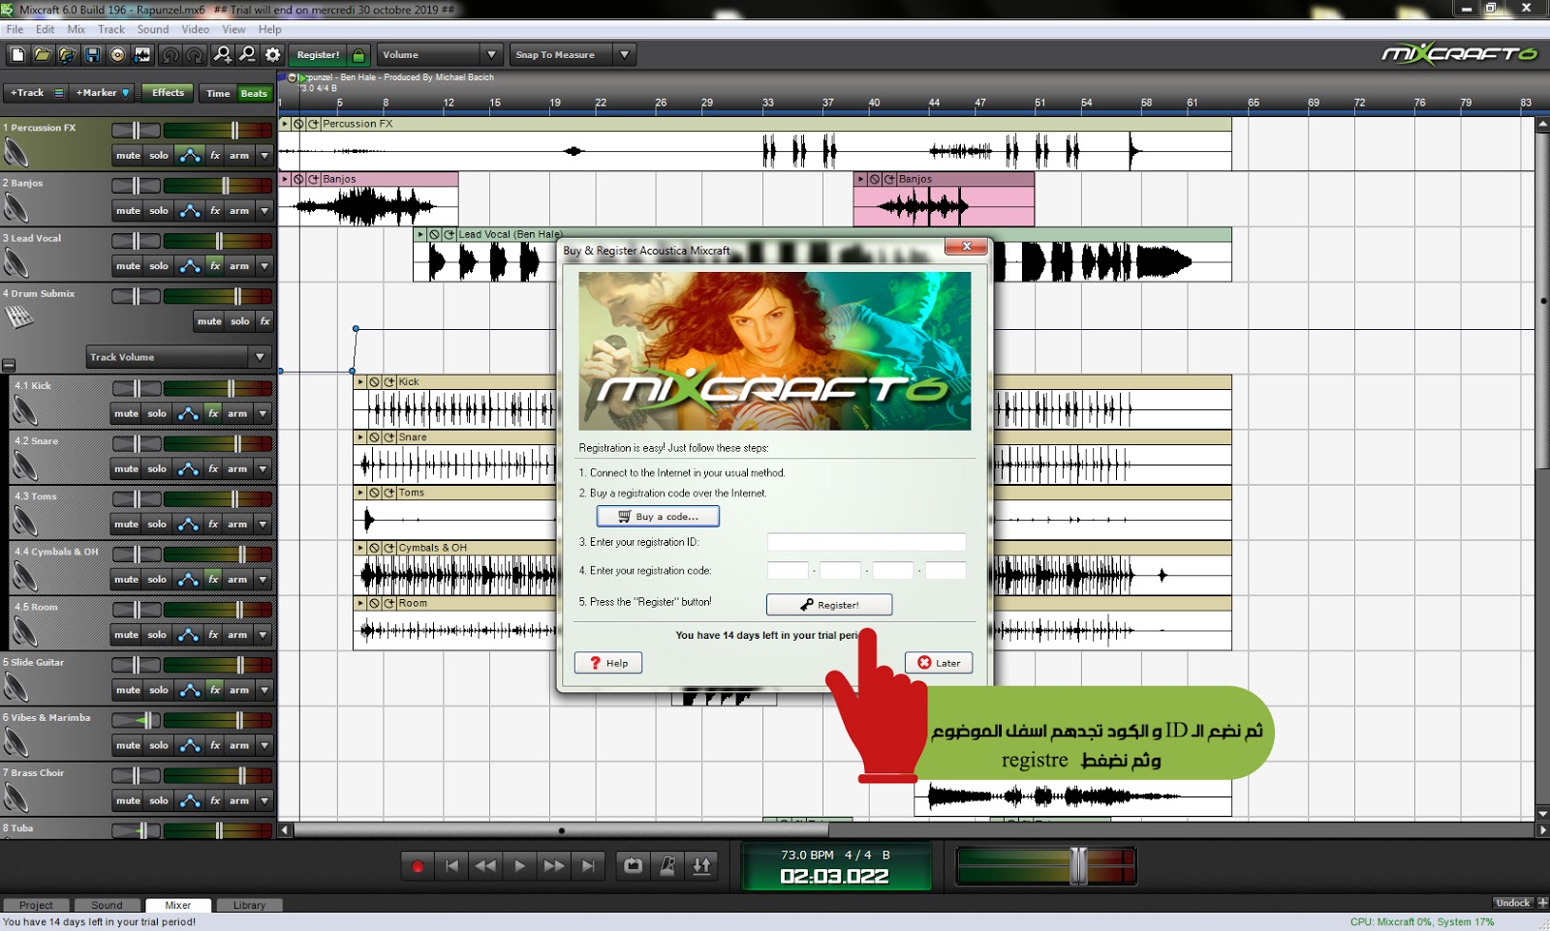
Task: Click the open project folder icon
Action: tap(43, 55)
